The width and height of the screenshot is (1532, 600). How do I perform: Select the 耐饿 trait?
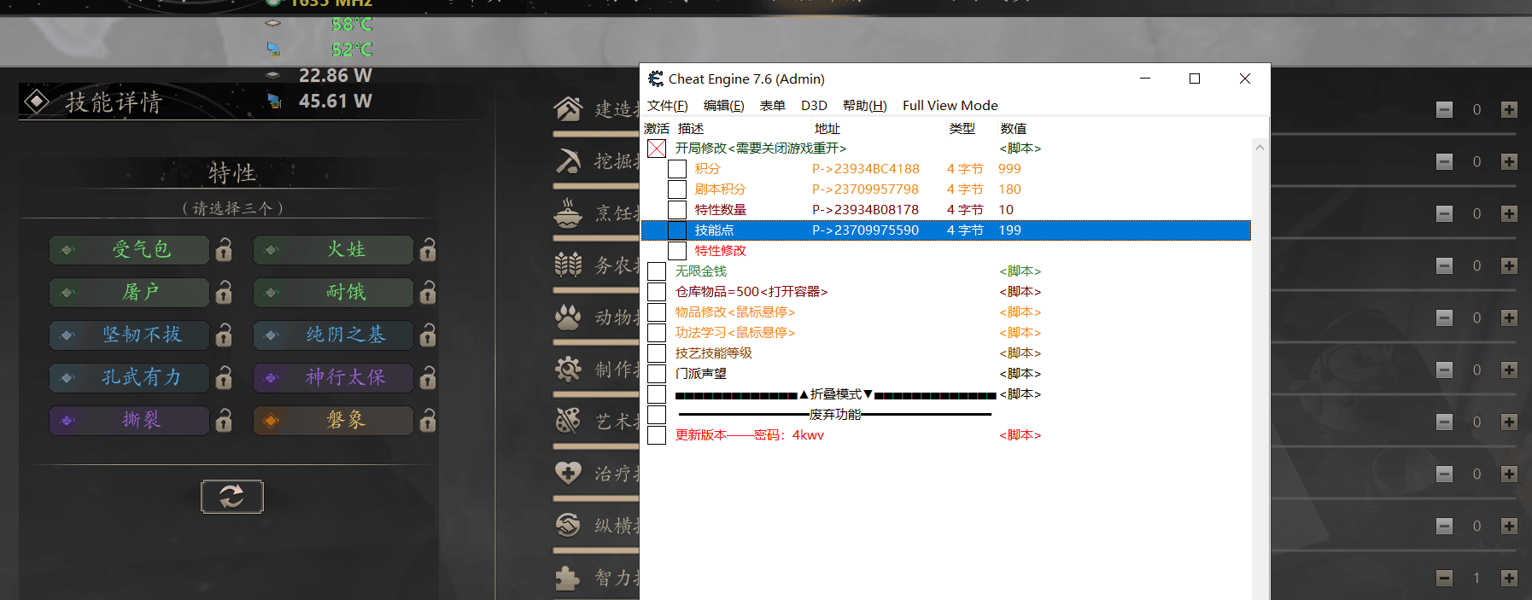pos(333,292)
